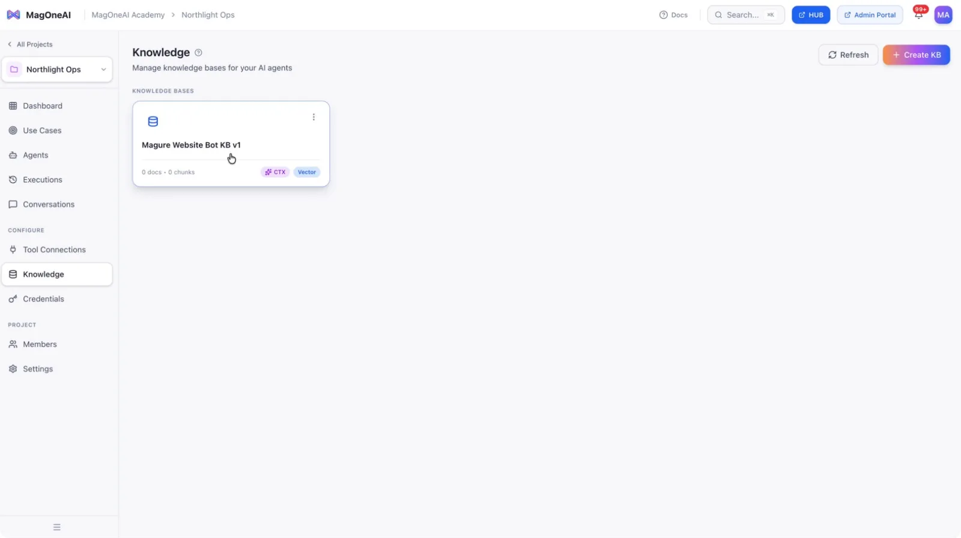Screen dimensions: 961x538
Task: Open project Settings in sidebar
Action: click(56, 369)
